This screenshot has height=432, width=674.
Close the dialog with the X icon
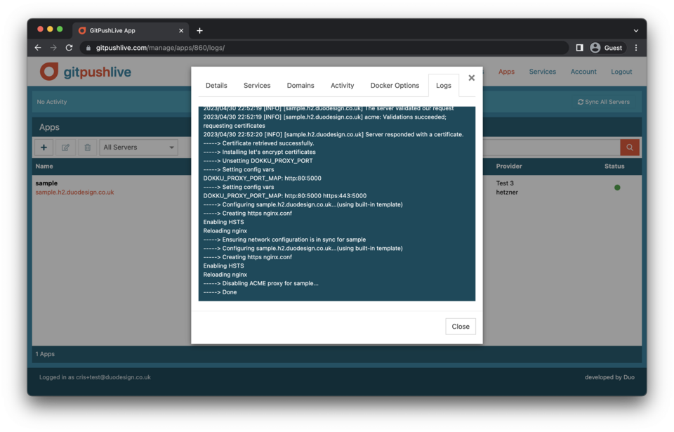click(x=472, y=78)
